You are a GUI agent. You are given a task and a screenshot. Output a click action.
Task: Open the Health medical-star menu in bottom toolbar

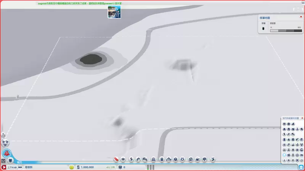pyautogui.click(x=175, y=159)
